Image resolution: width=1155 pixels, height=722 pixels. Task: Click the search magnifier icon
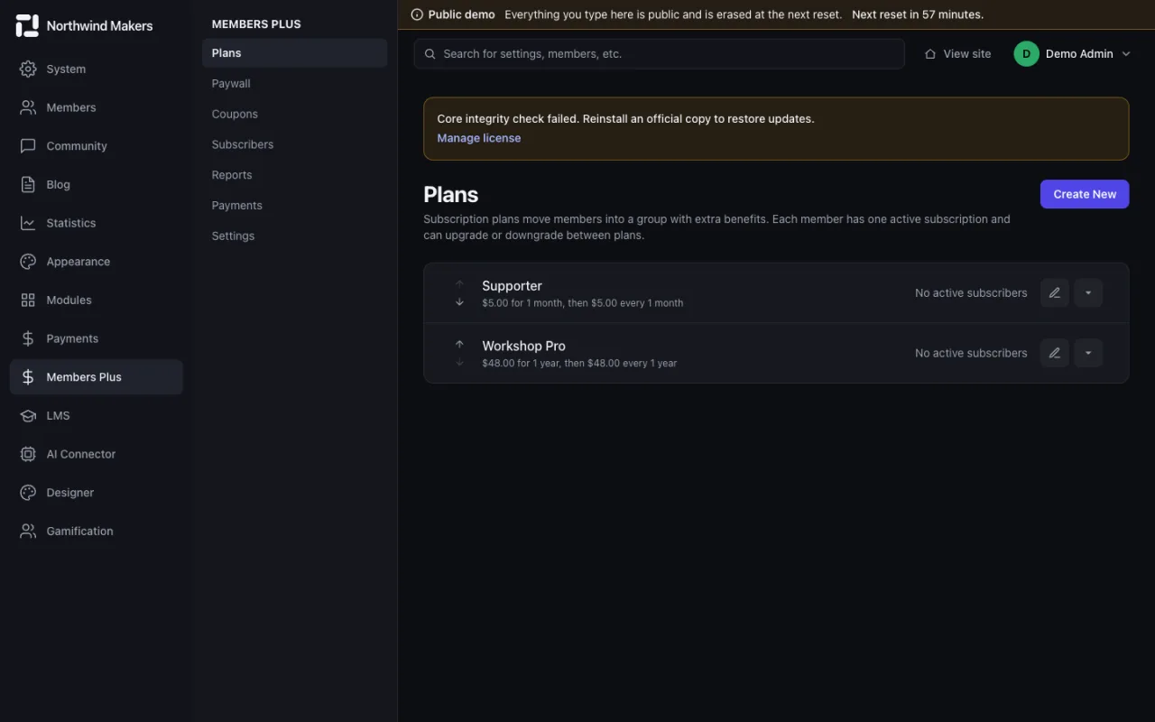430,54
